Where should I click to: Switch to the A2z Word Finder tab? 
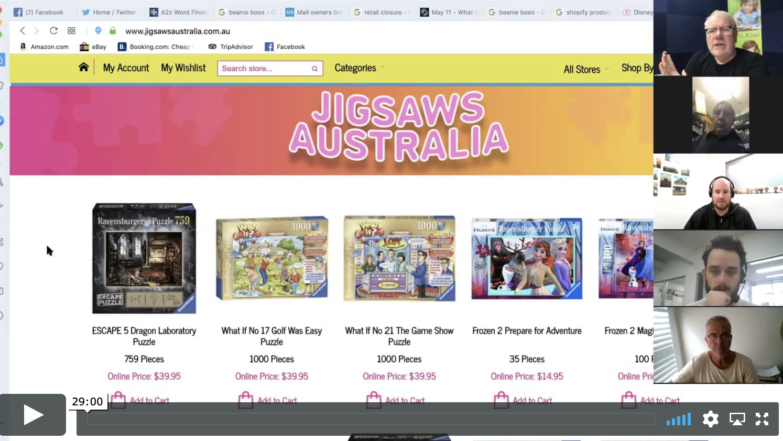click(178, 12)
